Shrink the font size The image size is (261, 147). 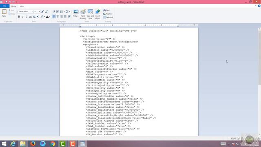(x=46, y=11)
